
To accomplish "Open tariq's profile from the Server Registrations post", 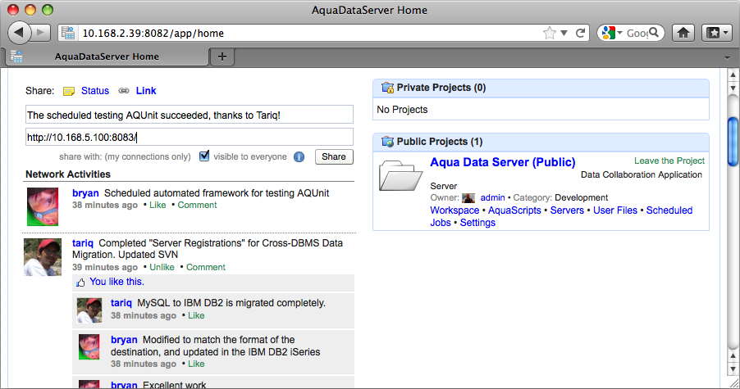I will pos(83,243).
